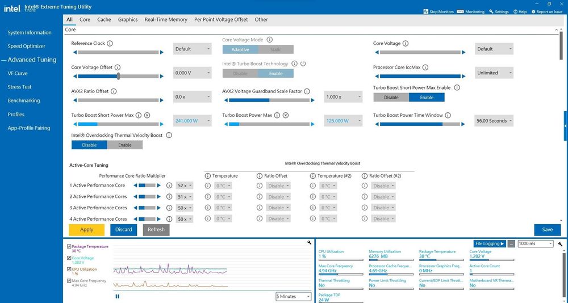Screen dimensions: 568x303
Task: Click Report an Issue
Action: (x=546, y=11)
